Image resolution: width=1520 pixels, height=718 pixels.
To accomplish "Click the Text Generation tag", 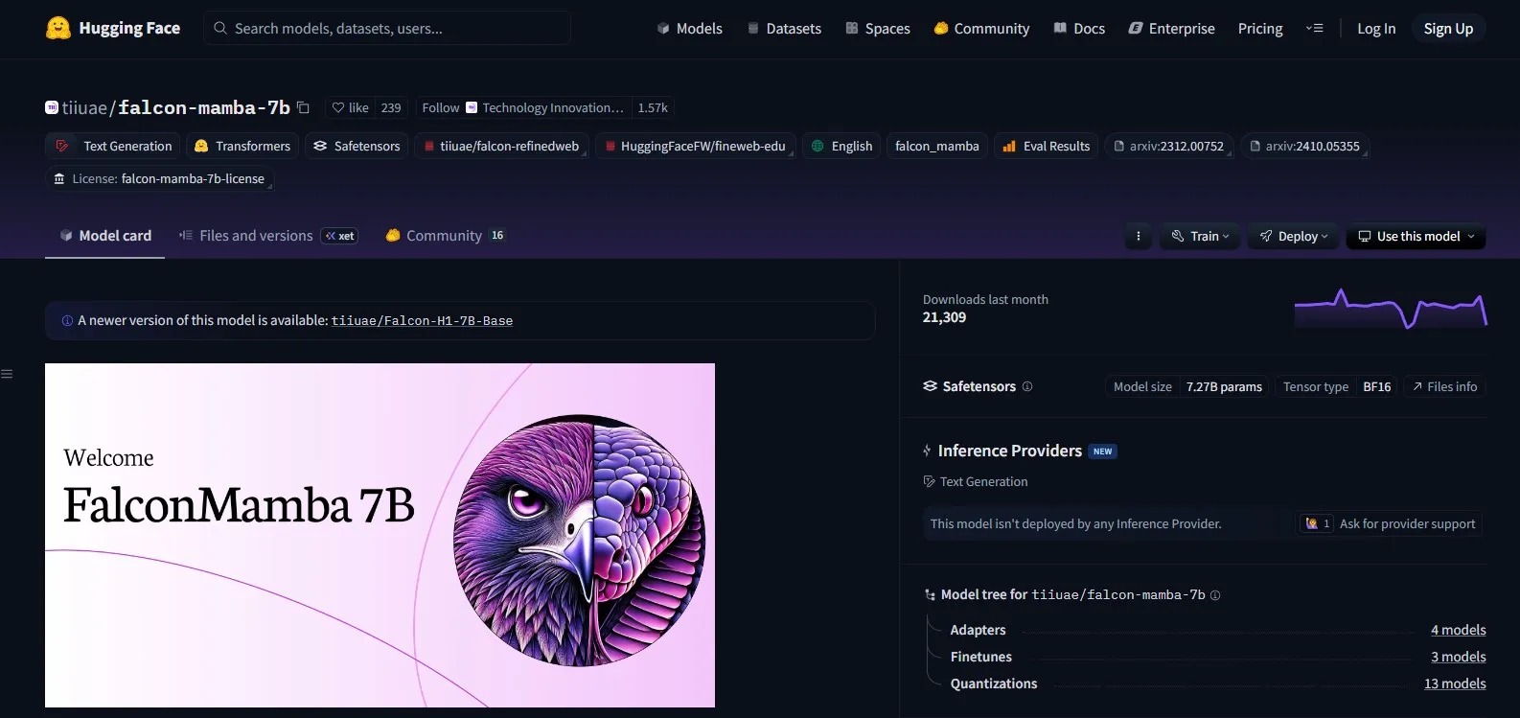I will point(113,146).
